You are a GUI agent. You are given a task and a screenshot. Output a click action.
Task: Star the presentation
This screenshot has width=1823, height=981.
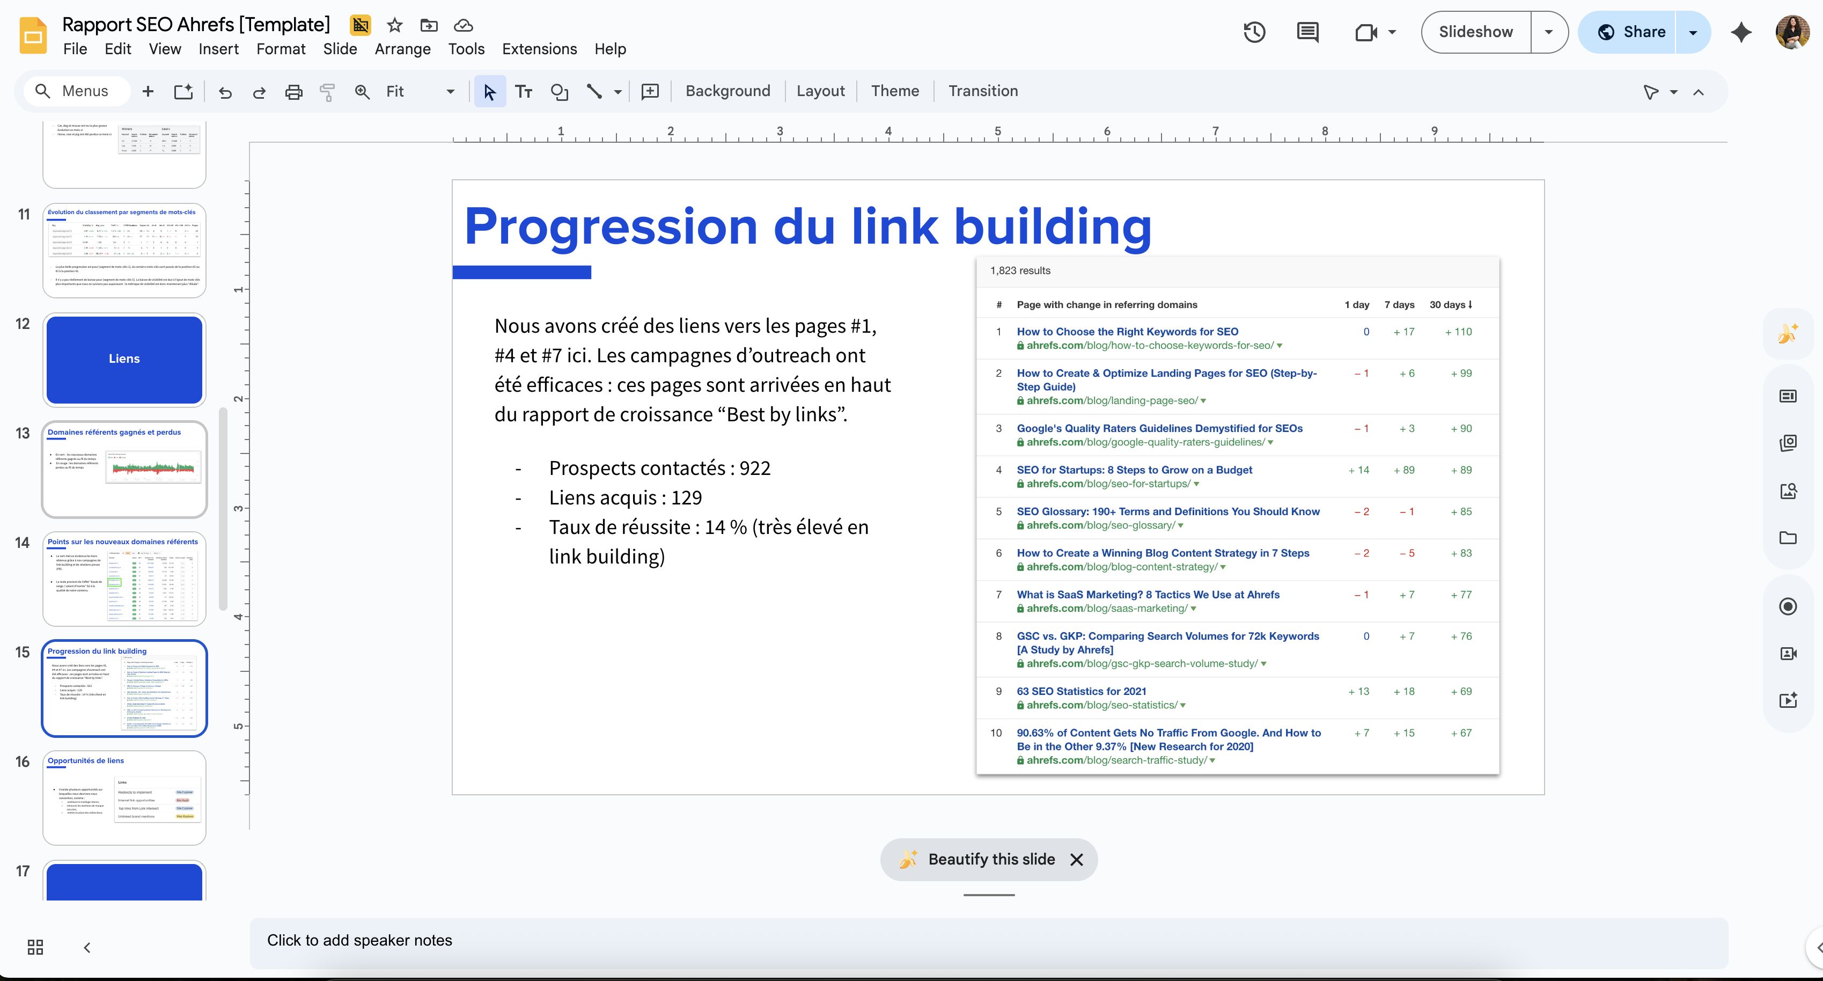click(x=393, y=25)
